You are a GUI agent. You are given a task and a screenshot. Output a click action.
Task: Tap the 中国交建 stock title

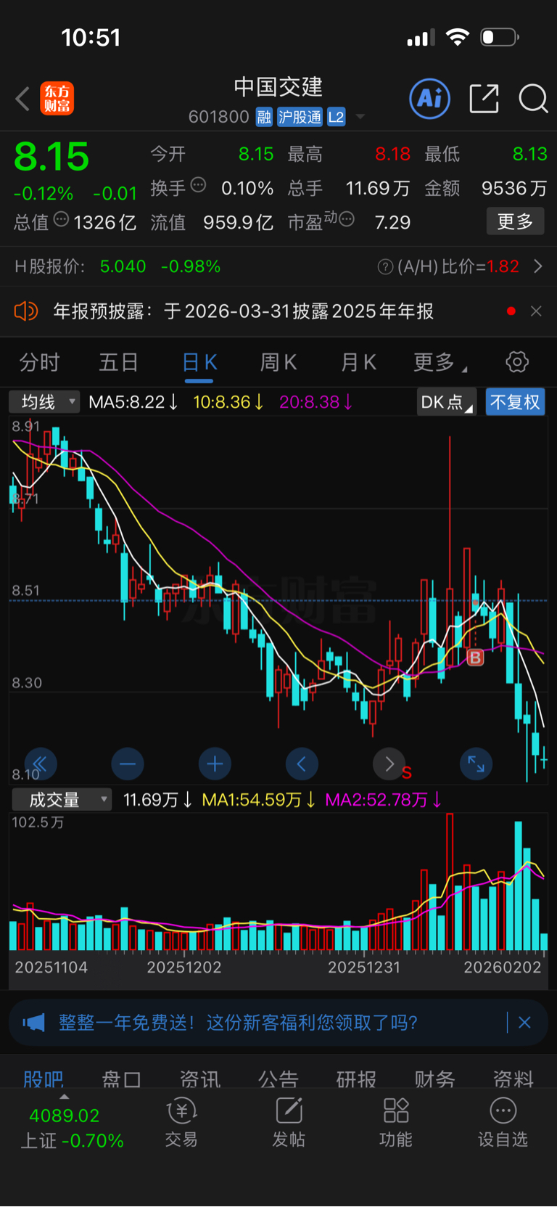(x=278, y=87)
